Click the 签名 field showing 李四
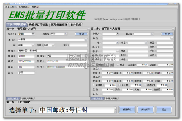This screenshot has height=121, width=182. (x=26, y=73)
